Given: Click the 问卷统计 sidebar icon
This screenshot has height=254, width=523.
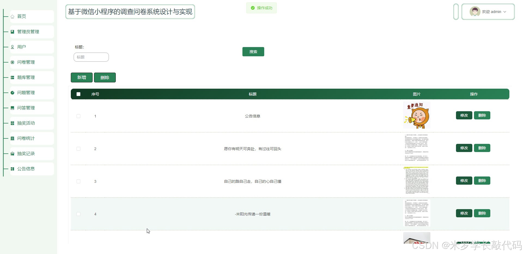Looking at the screenshot, I should [x=13, y=138].
